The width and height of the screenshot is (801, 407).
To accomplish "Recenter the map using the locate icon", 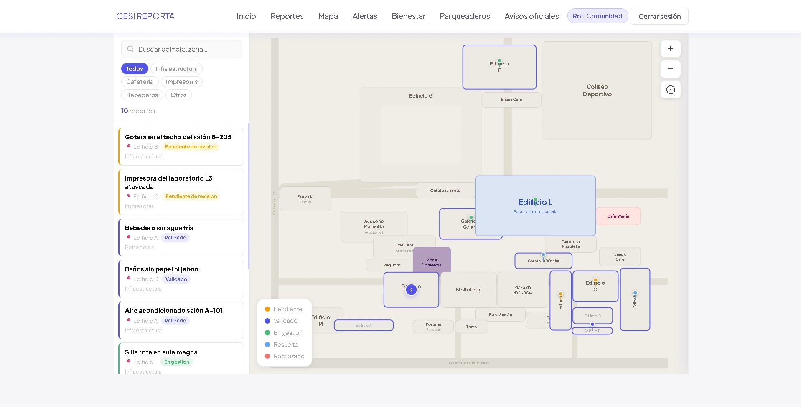I will [x=670, y=90].
